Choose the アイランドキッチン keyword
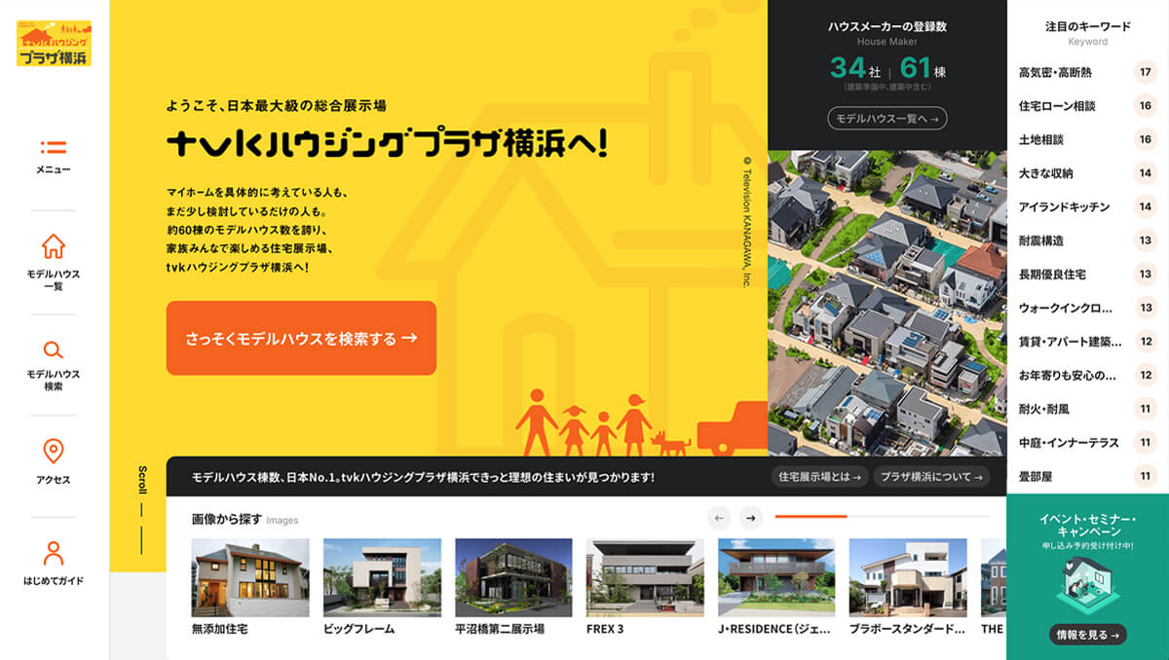This screenshot has width=1169, height=660. 1064,206
